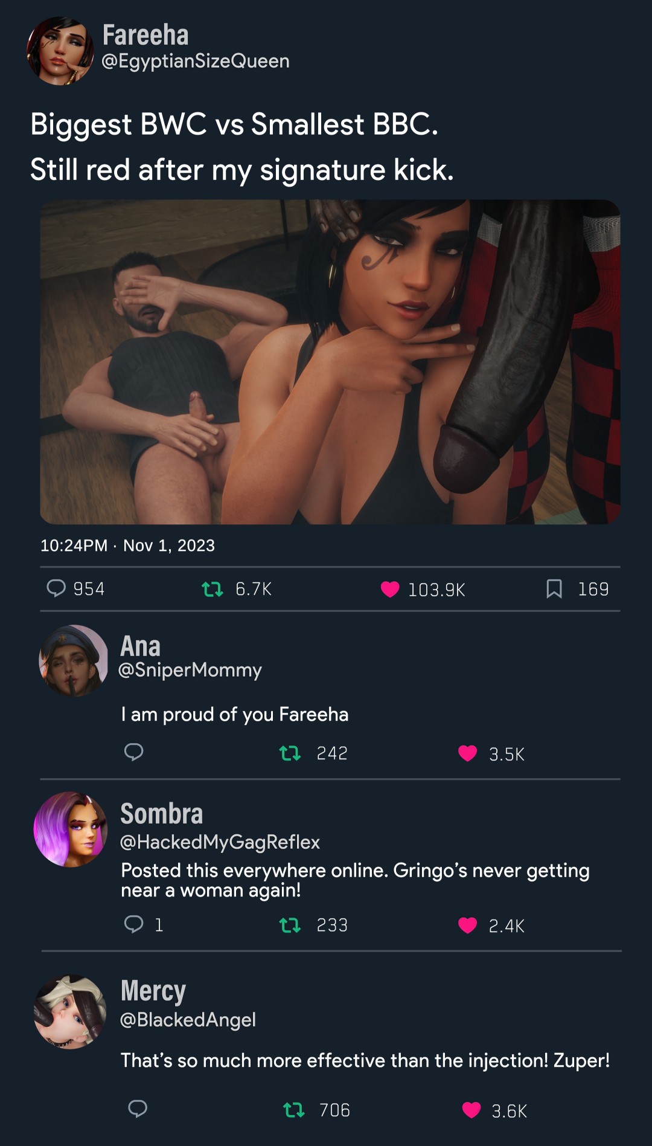This screenshot has height=1146, width=652.
Task: Repost Fareeha's post with 6.7K reposts
Action: click(x=213, y=588)
